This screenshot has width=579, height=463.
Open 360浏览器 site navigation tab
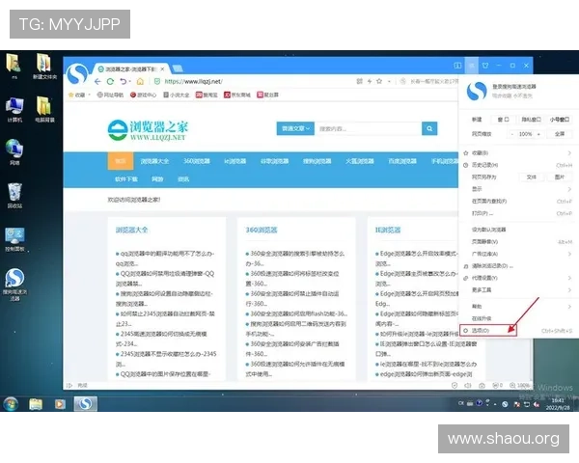pos(197,161)
